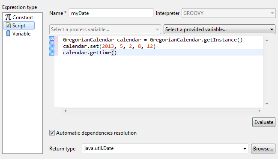Click the horizontal scroll right arrow
This screenshot has width=278, height=159.
tap(260, 111)
